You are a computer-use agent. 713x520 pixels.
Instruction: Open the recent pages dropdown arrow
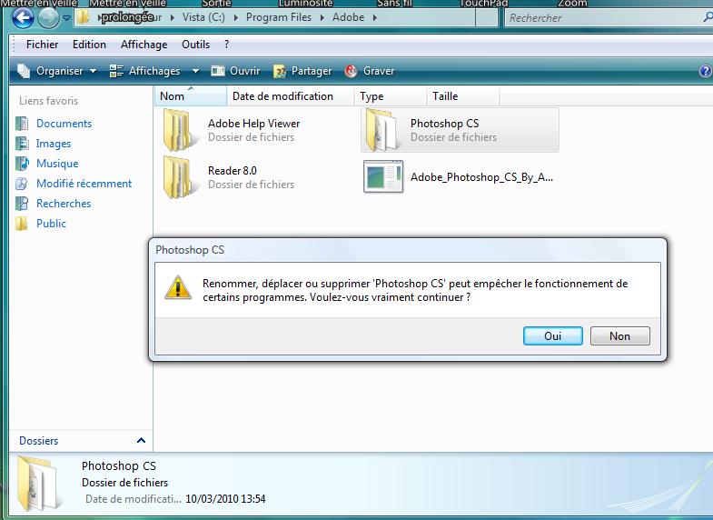click(x=67, y=18)
